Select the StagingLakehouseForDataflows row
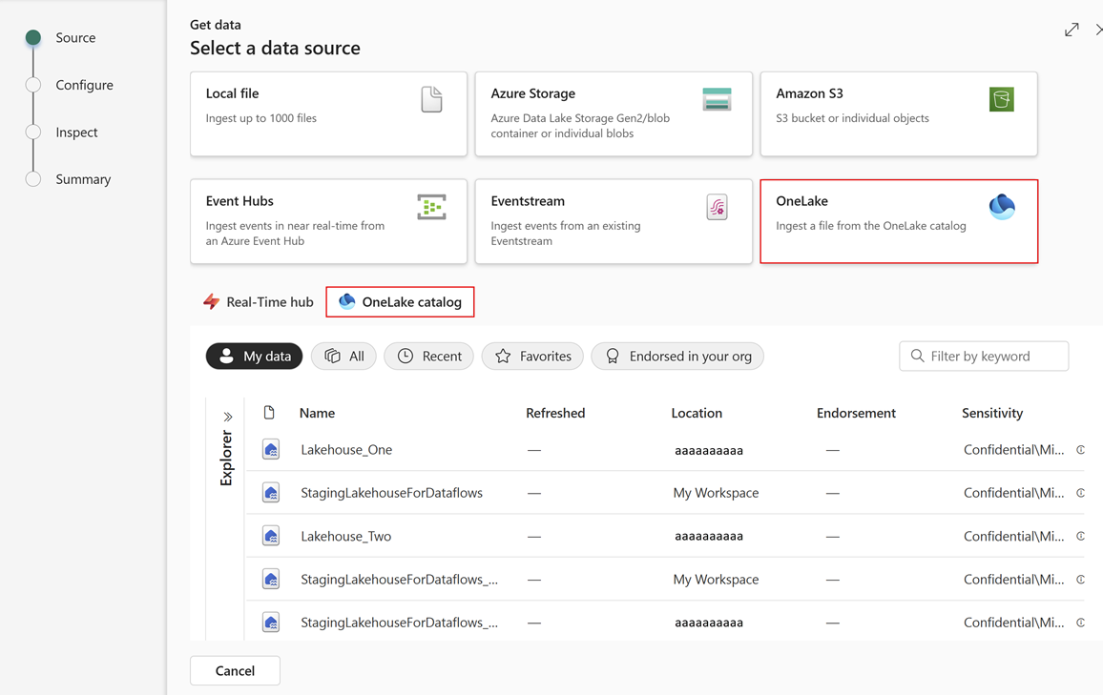1103x695 pixels. pos(665,493)
